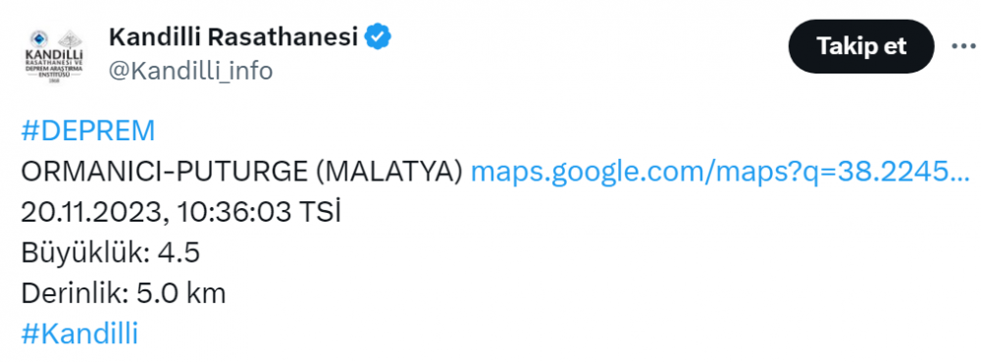The image size is (981, 362).
Task: Click the magnitude value 4.5
Action: [x=179, y=253]
